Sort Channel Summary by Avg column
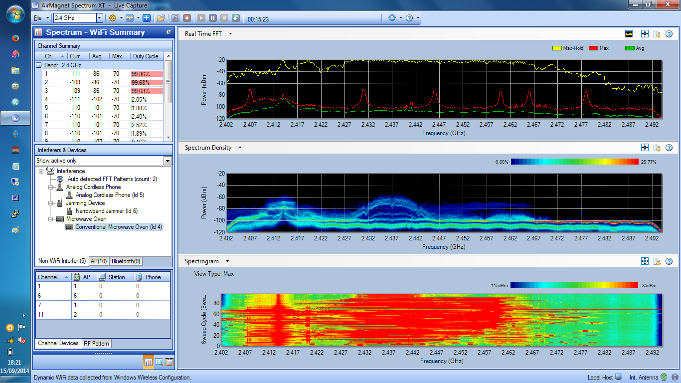Image resolution: width=681 pixels, height=383 pixels. (x=100, y=56)
